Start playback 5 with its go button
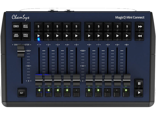 (x=76, y=36)
